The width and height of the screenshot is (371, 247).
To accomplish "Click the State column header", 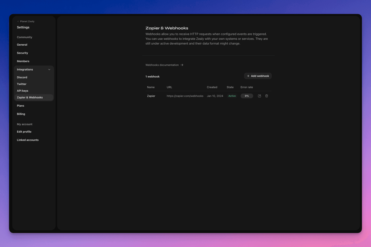I will tap(230, 87).
